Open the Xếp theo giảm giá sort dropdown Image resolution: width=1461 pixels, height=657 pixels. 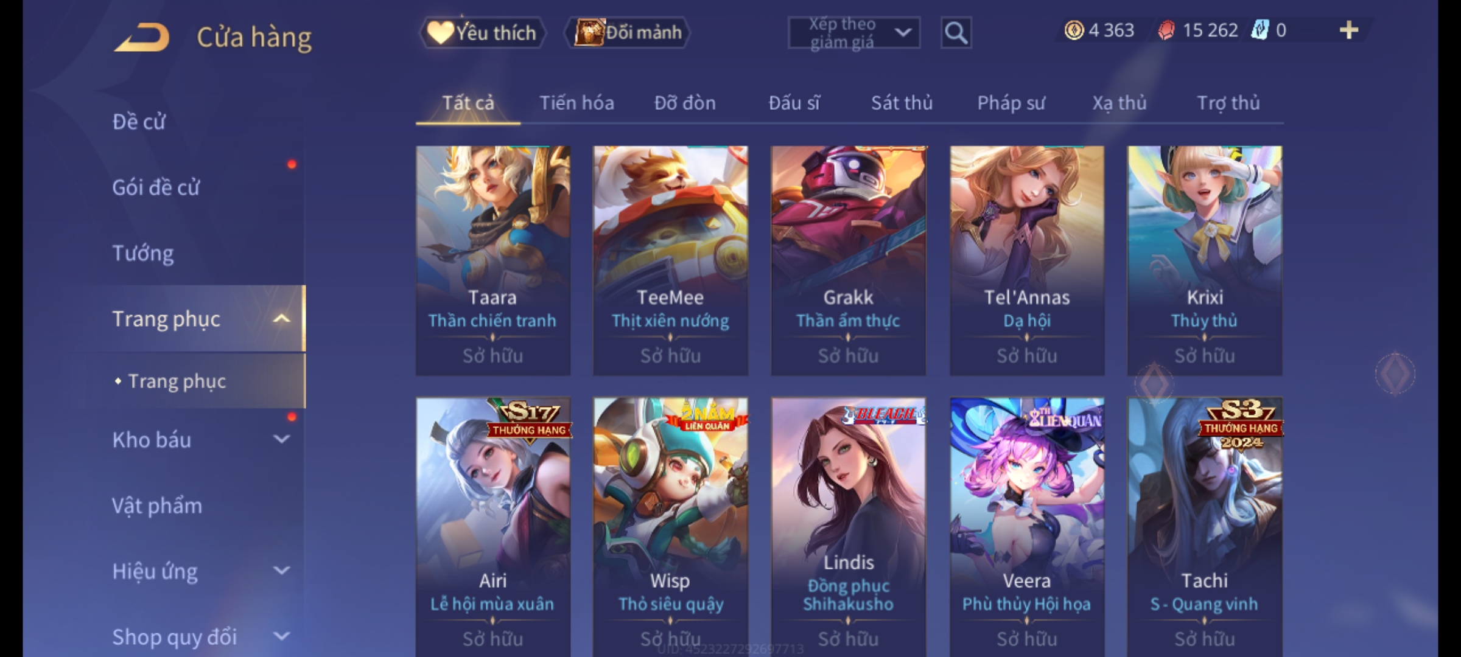click(x=854, y=33)
